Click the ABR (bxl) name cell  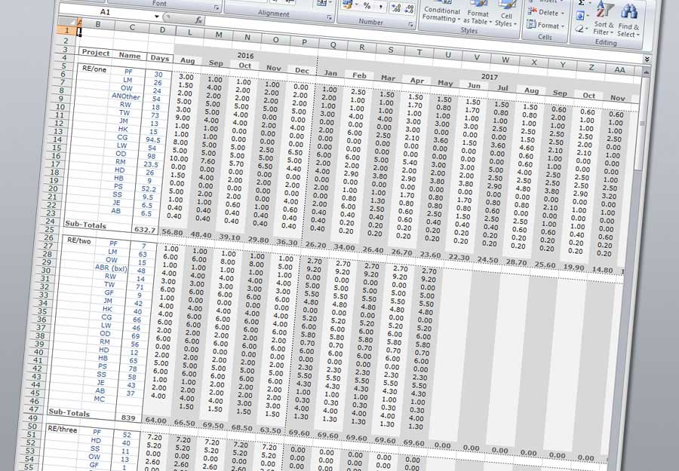click(111, 268)
